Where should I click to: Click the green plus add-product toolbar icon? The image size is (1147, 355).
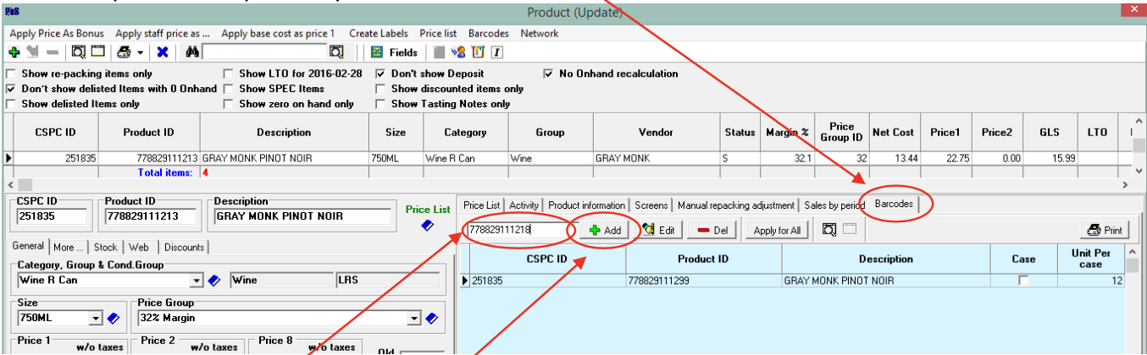[x=14, y=52]
